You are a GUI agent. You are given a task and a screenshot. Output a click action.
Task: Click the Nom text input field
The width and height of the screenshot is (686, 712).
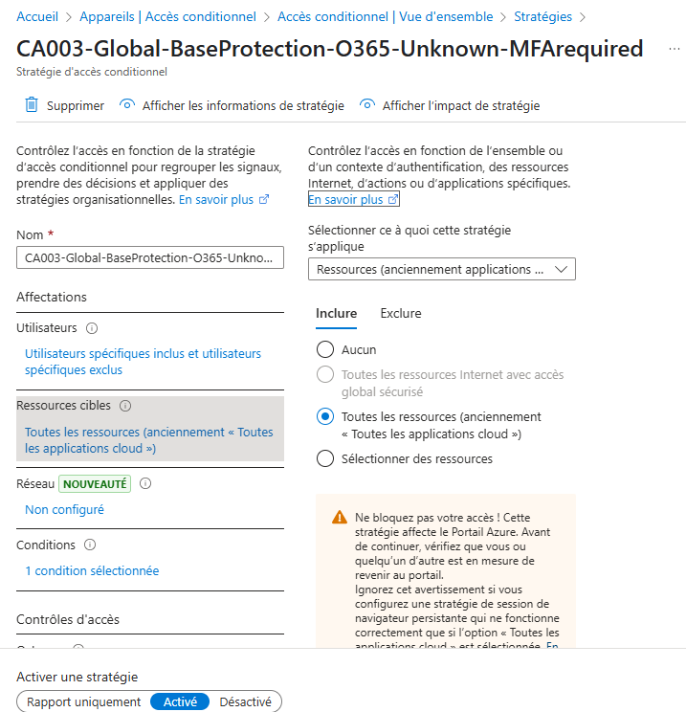click(x=150, y=257)
